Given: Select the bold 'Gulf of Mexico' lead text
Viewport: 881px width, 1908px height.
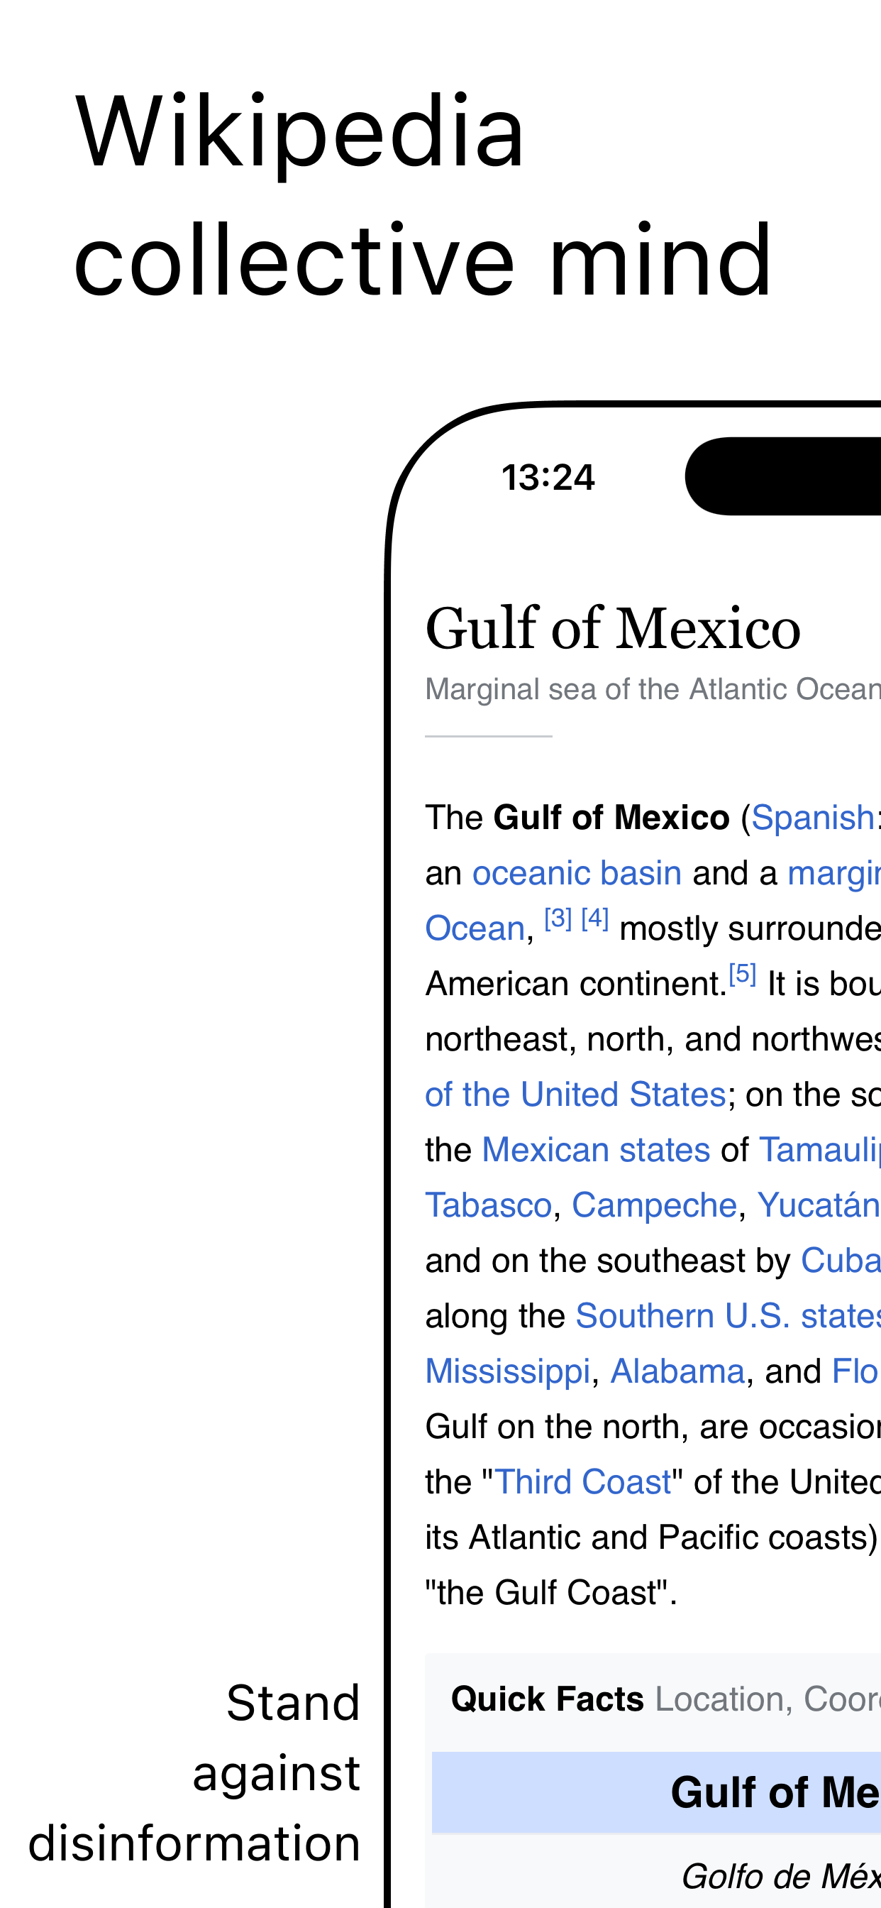Looking at the screenshot, I should [x=611, y=818].
